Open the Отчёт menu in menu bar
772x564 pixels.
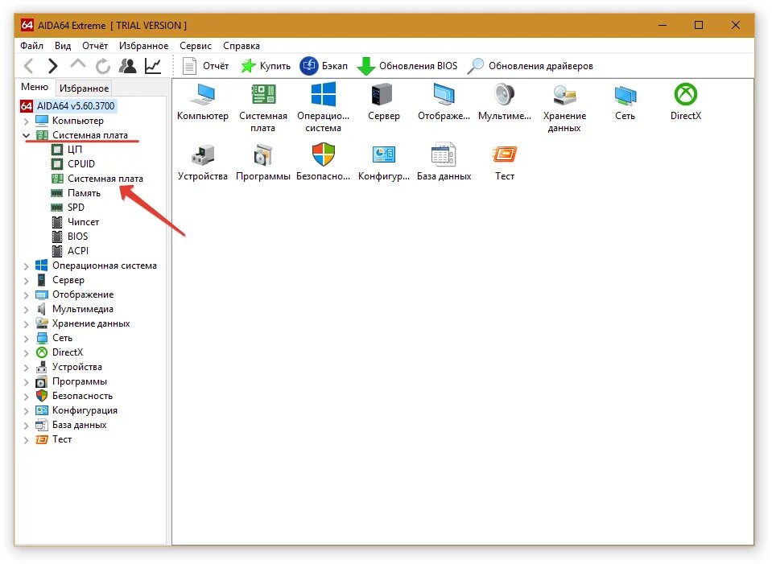(x=95, y=45)
